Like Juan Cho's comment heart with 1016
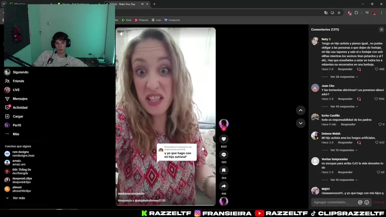The width and height of the screenshot is (386, 217). (376, 99)
